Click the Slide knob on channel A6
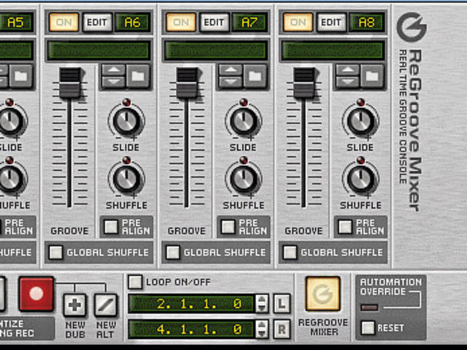467x350 pixels. click(x=126, y=121)
